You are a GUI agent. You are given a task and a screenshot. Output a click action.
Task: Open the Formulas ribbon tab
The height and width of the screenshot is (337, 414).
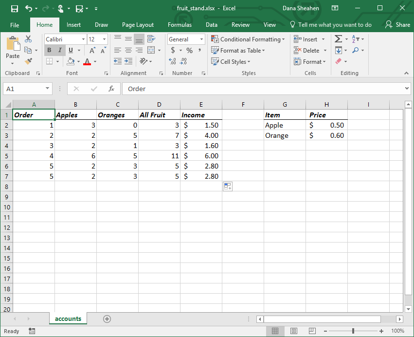coord(180,25)
